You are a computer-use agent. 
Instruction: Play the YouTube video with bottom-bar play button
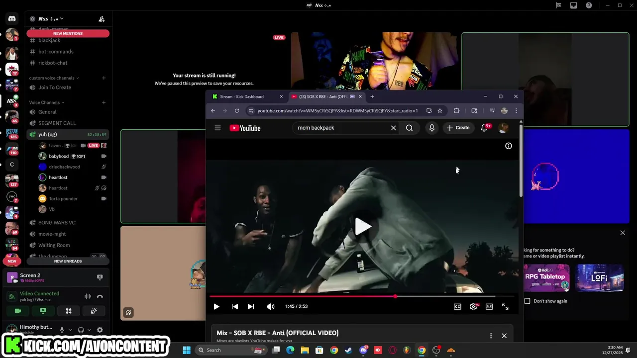tap(216, 307)
